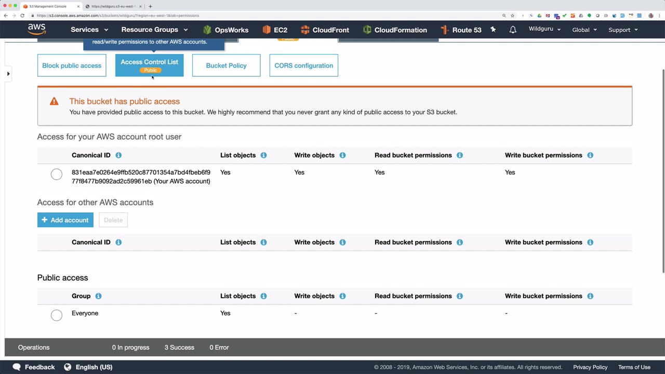This screenshot has width=665, height=374.
Task: Switch to S3 Management Console browser tab
Action: click(x=51, y=6)
